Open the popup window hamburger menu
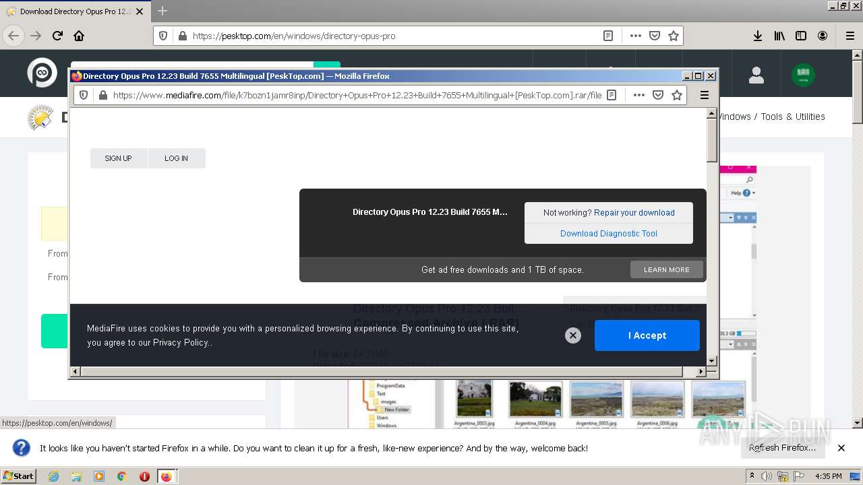Image resolution: width=863 pixels, height=485 pixels. pos(705,95)
